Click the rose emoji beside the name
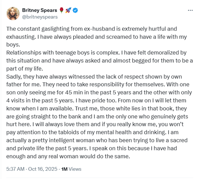The image size is (198, 179). point(61,10)
